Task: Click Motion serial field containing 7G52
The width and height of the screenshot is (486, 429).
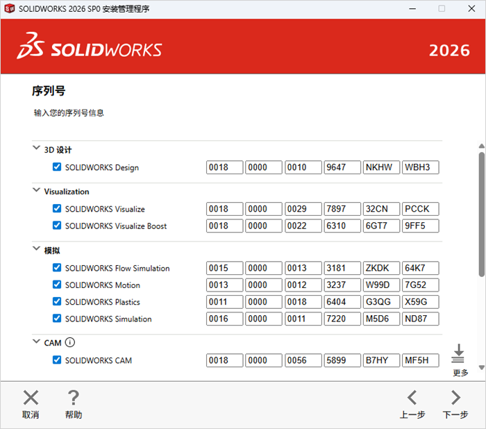Action: coord(421,285)
